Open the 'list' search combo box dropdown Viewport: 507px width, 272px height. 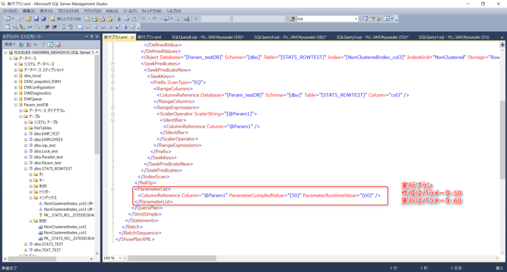[356, 19]
